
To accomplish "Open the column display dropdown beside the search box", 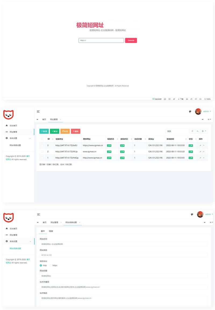I will point(205,131).
